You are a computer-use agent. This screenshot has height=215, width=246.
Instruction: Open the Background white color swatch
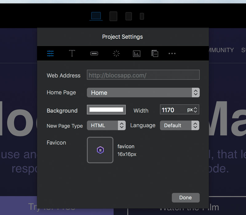click(106, 110)
